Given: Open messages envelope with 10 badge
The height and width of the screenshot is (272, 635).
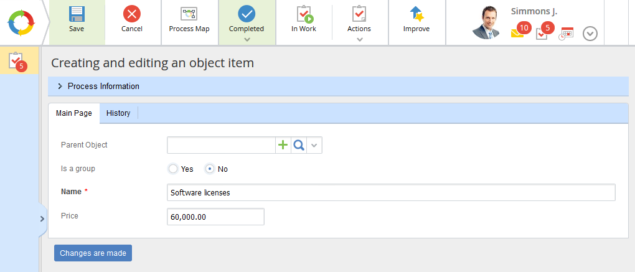Looking at the screenshot, I should click(518, 32).
